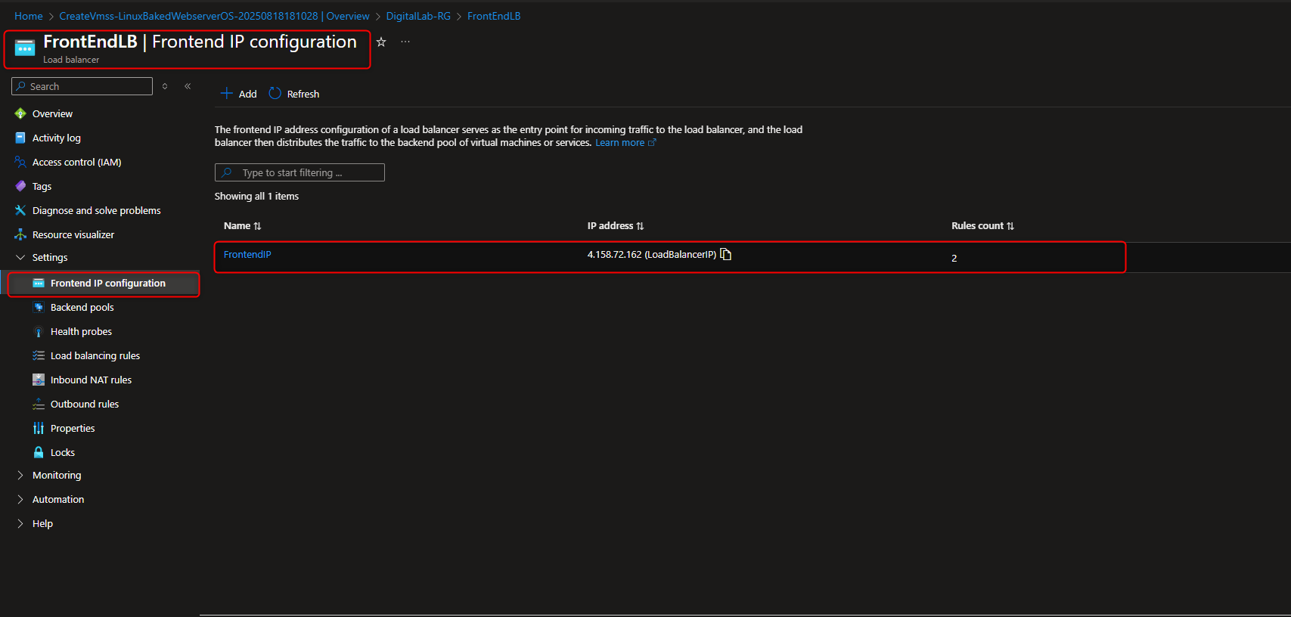
Task: Click the Locks padlock icon
Action: coord(39,452)
